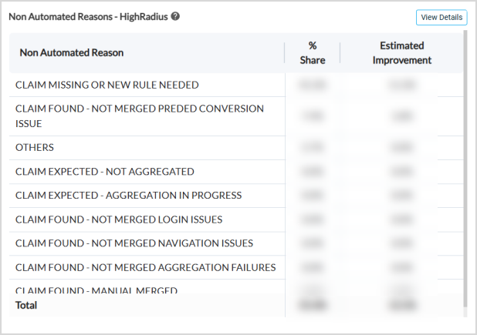
Task: Click the % Share column header
Action: tap(313, 53)
